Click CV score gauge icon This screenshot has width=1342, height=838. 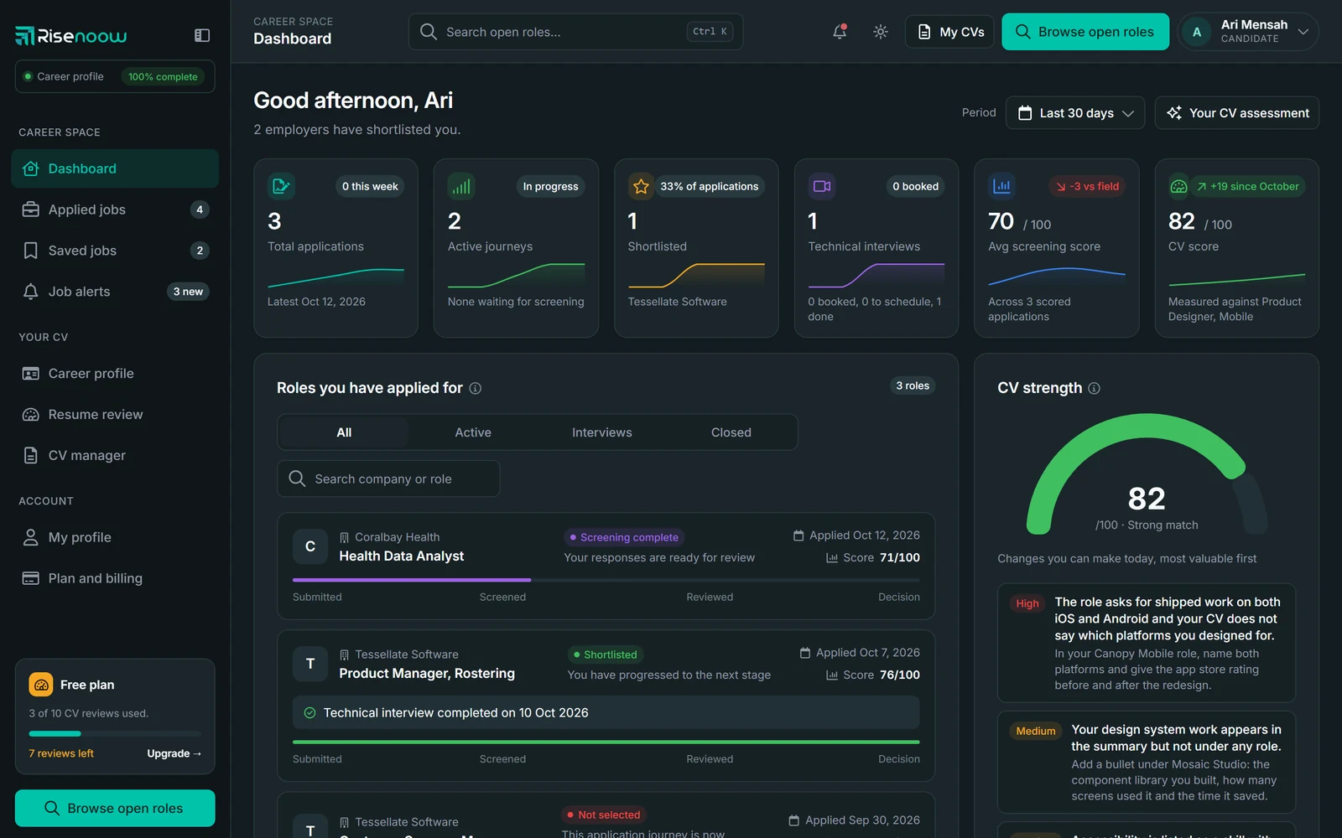coord(1178,186)
